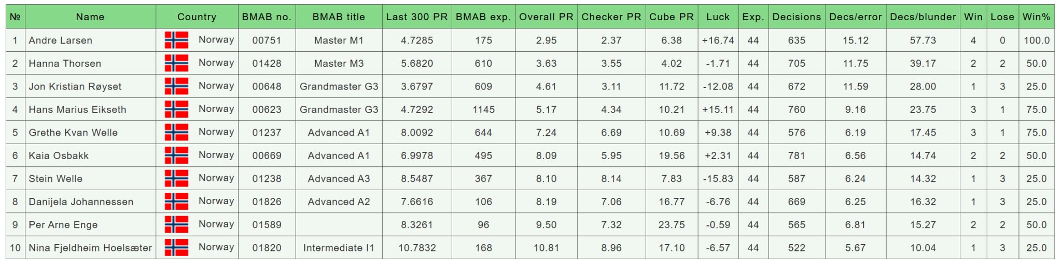Click the Norway flag for Jon Kristian Røyset
The height and width of the screenshot is (270, 1062).
coord(176,86)
